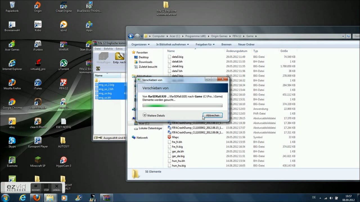Image resolution: width=360 pixels, height=202 pixels.
Task: Click the move dialog progress bar
Action: tap(183, 105)
